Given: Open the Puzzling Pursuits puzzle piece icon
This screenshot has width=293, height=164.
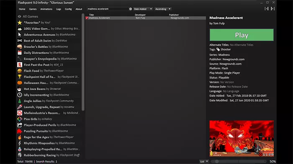Looking at the screenshot, I should coord(20,131).
